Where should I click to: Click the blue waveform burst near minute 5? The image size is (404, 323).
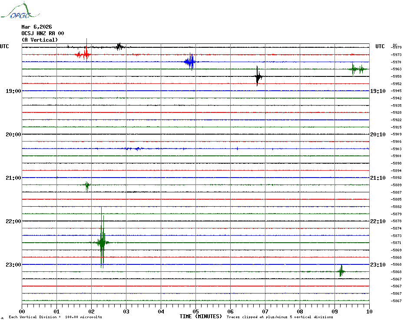(x=190, y=62)
